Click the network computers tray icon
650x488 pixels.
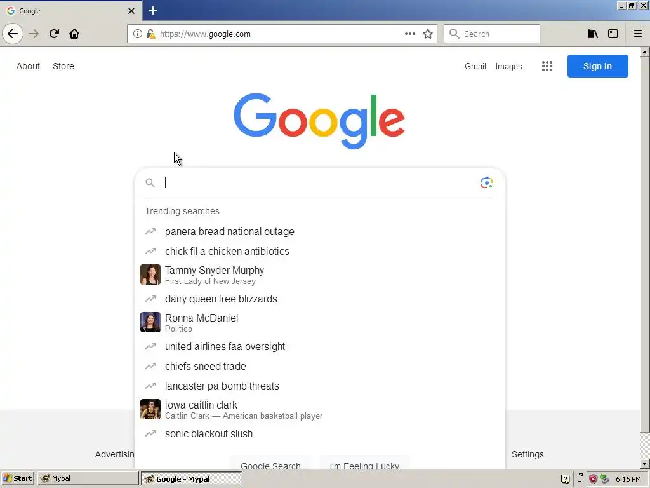605,479
